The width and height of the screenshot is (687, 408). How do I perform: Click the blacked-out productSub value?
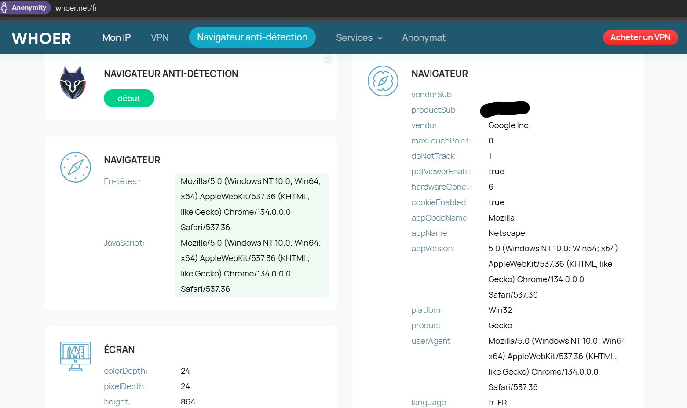tap(504, 109)
